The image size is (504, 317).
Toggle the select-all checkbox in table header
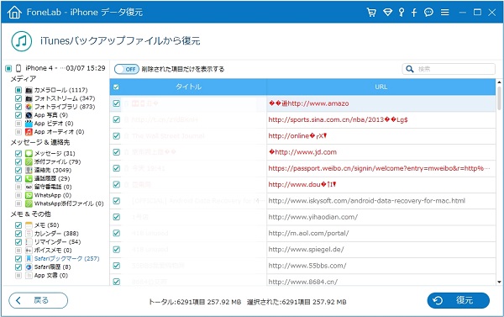point(116,87)
